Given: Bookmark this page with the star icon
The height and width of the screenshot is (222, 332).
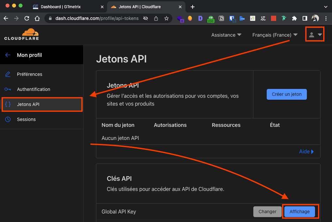Looking at the screenshot, I should tap(166, 18).
